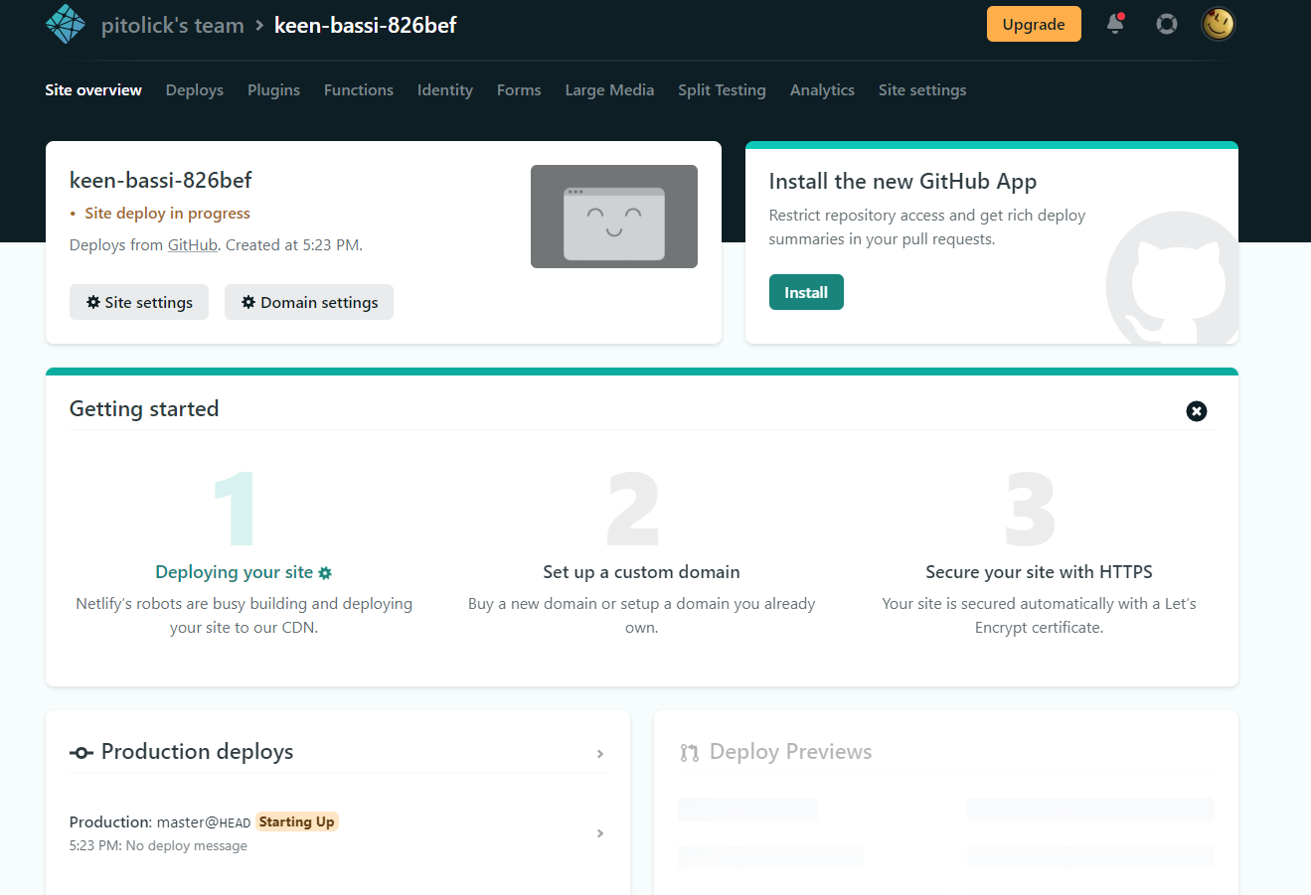Switch to the Site overview tab
Image resolution: width=1311 pixels, height=895 pixels.
tap(93, 90)
